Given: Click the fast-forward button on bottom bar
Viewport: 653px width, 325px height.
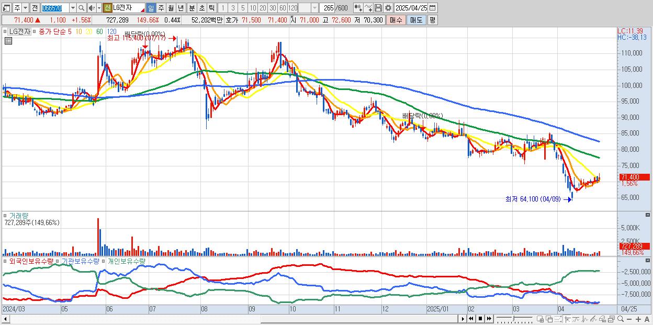Looking at the screenshot, I should tap(489, 318).
